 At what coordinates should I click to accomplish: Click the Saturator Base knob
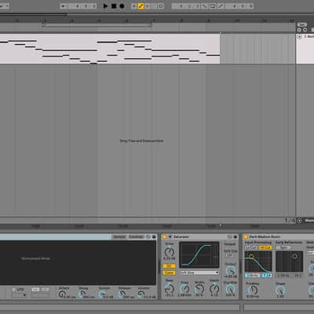click(x=170, y=289)
